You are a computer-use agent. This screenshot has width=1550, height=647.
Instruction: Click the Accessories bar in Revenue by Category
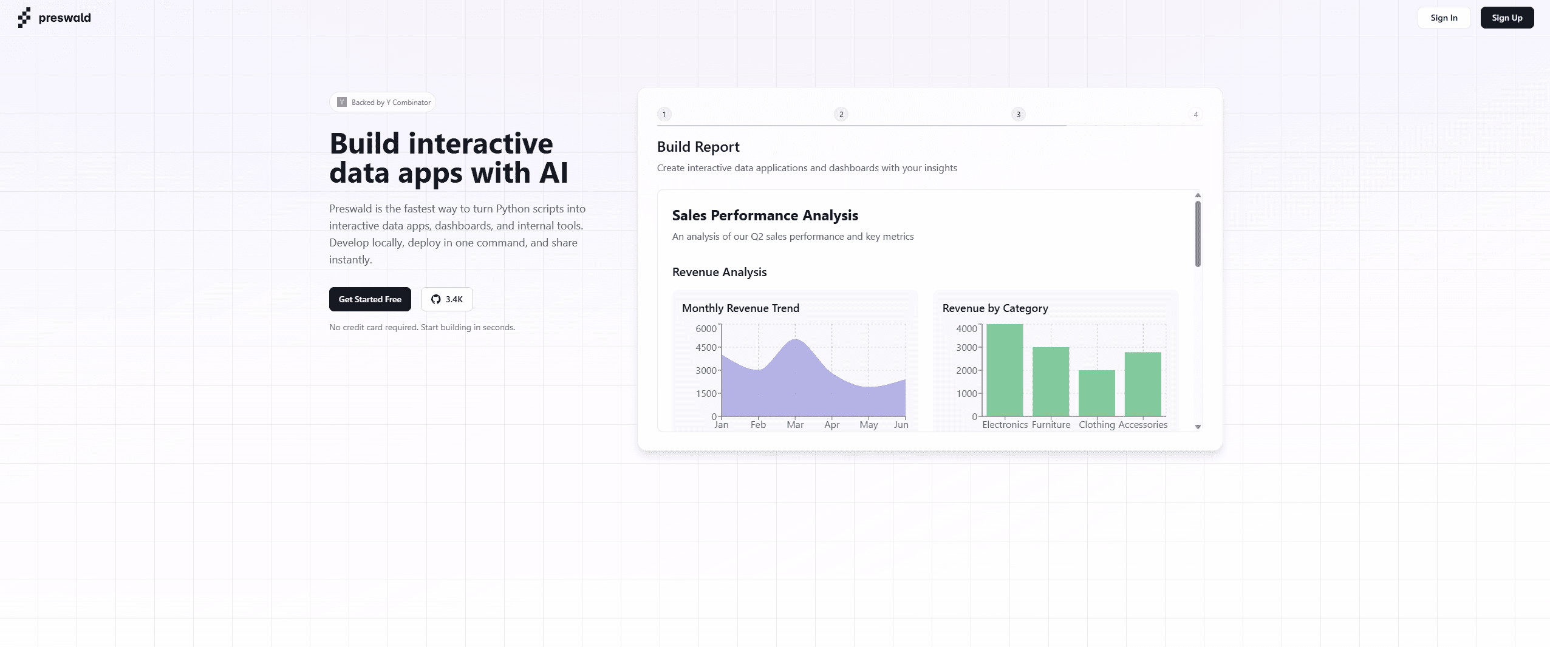1143,384
